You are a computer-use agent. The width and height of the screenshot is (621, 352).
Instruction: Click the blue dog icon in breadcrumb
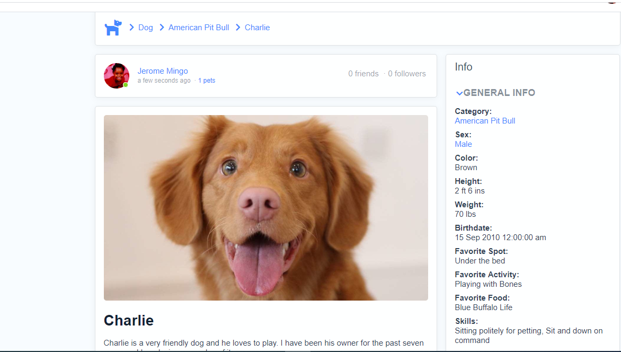coord(113,28)
